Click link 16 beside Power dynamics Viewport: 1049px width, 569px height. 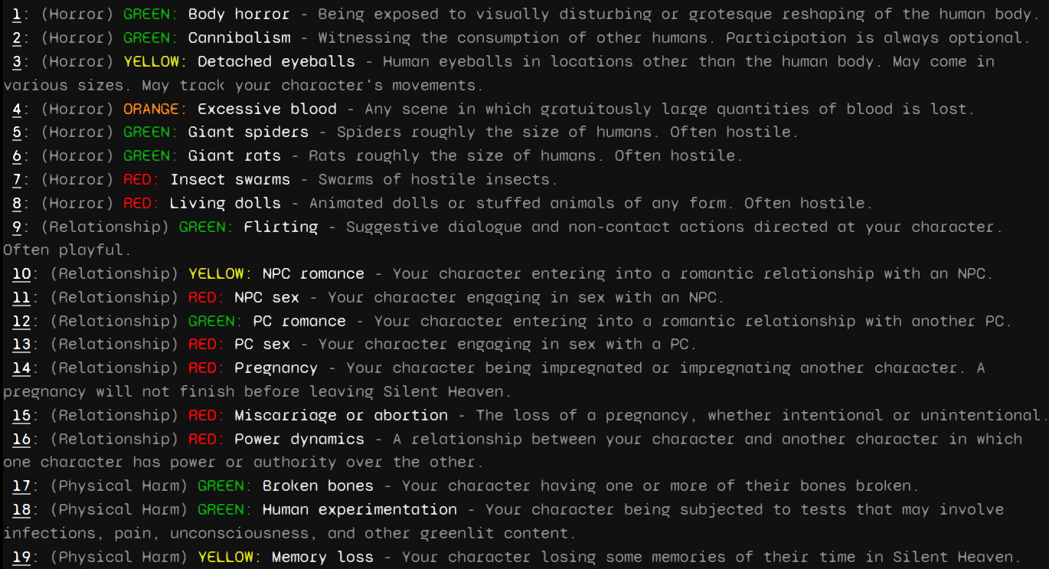[21, 439]
